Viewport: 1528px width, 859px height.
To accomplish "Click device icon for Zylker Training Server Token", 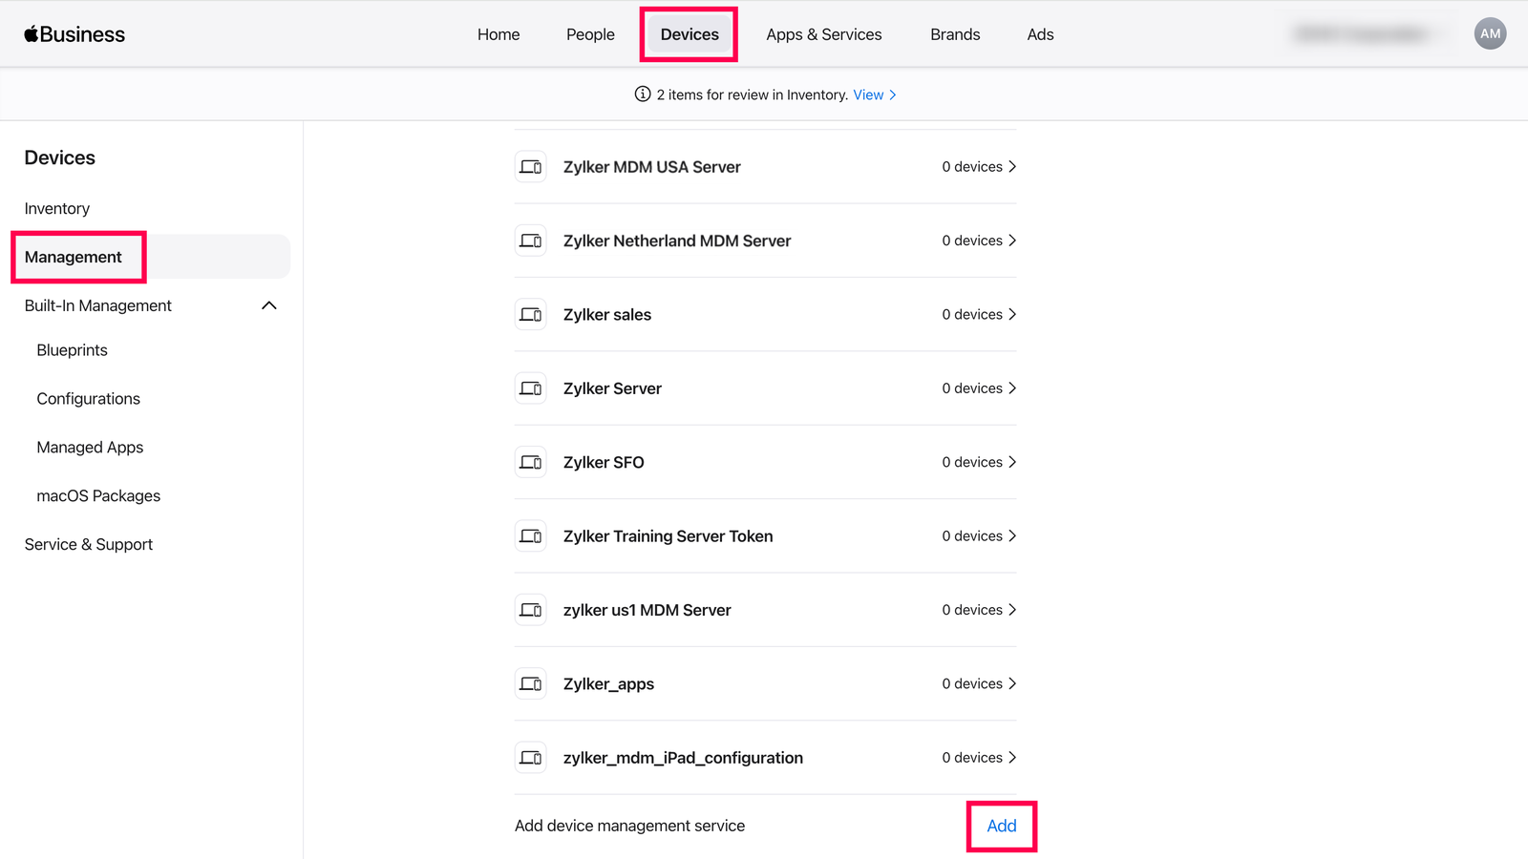I will click(x=531, y=536).
